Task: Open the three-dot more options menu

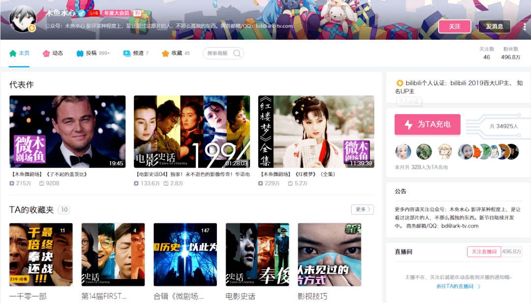Action: 524,26
